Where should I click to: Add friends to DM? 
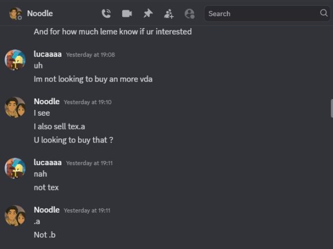(169, 14)
